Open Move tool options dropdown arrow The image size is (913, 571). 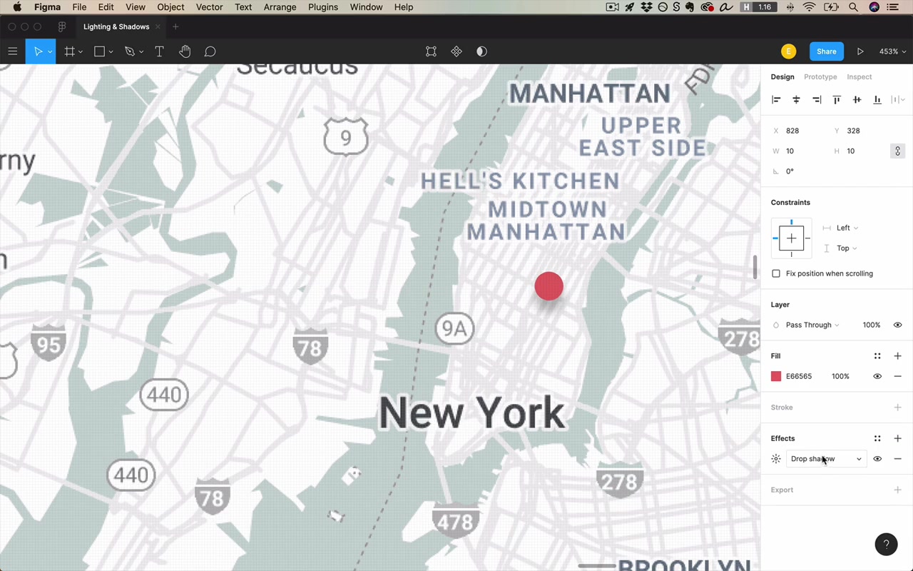50,52
